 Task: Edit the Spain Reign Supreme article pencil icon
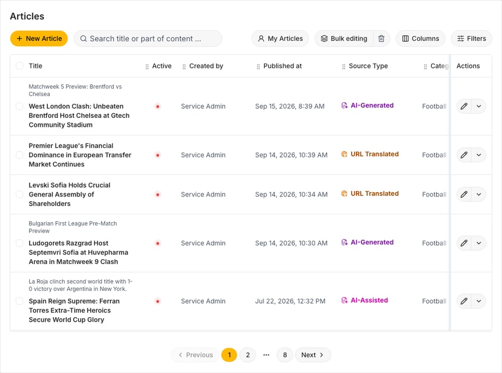click(x=464, y=301)
